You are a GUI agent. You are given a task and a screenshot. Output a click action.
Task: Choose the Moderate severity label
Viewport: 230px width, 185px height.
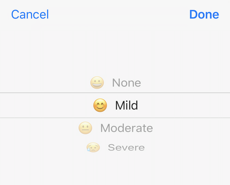point(127,128)
